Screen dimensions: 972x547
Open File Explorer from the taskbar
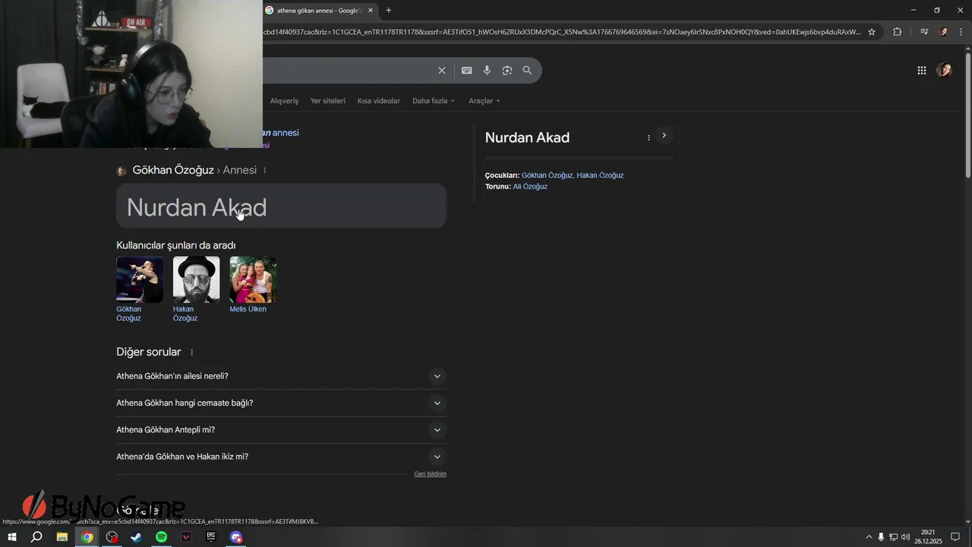pos(62,537)
